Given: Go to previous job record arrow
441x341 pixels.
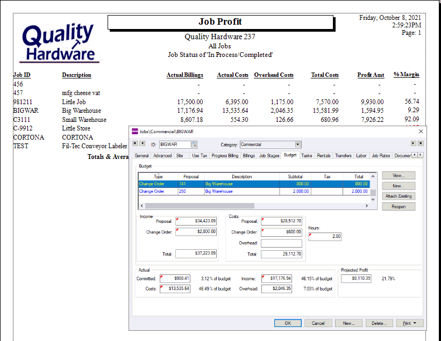Looking at the screenshot, I should 143,143.
